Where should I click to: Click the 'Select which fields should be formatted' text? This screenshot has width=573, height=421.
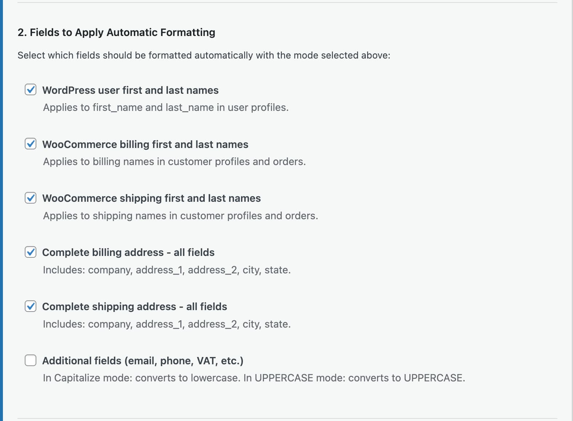coord(204,55)
